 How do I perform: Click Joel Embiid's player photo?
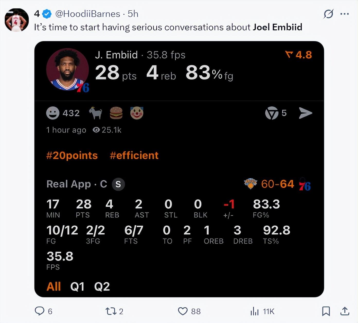[67, 70]
